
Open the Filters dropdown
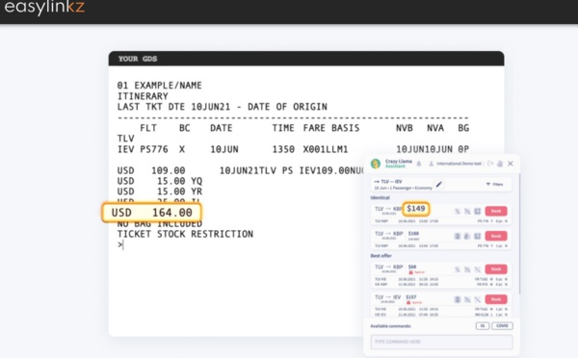(495, 184)
